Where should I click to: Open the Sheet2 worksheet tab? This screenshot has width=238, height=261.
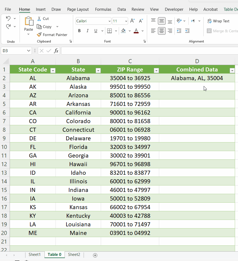(x=74, y=255)
